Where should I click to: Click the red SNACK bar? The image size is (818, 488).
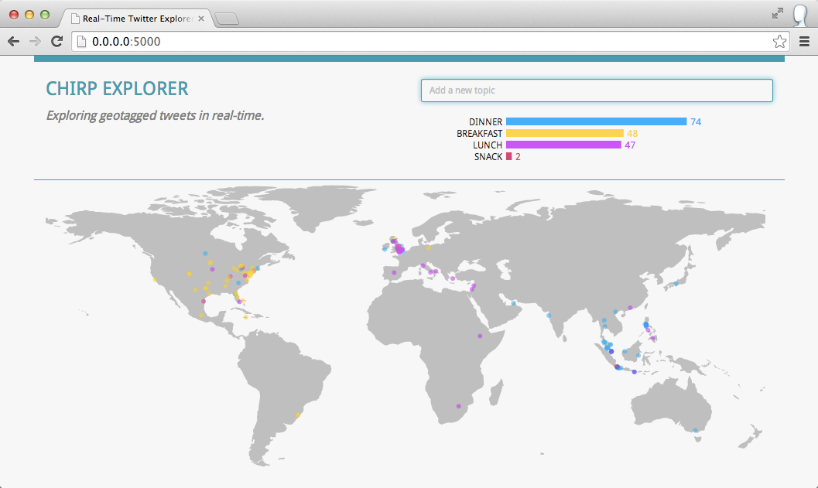tap(508, 156)
